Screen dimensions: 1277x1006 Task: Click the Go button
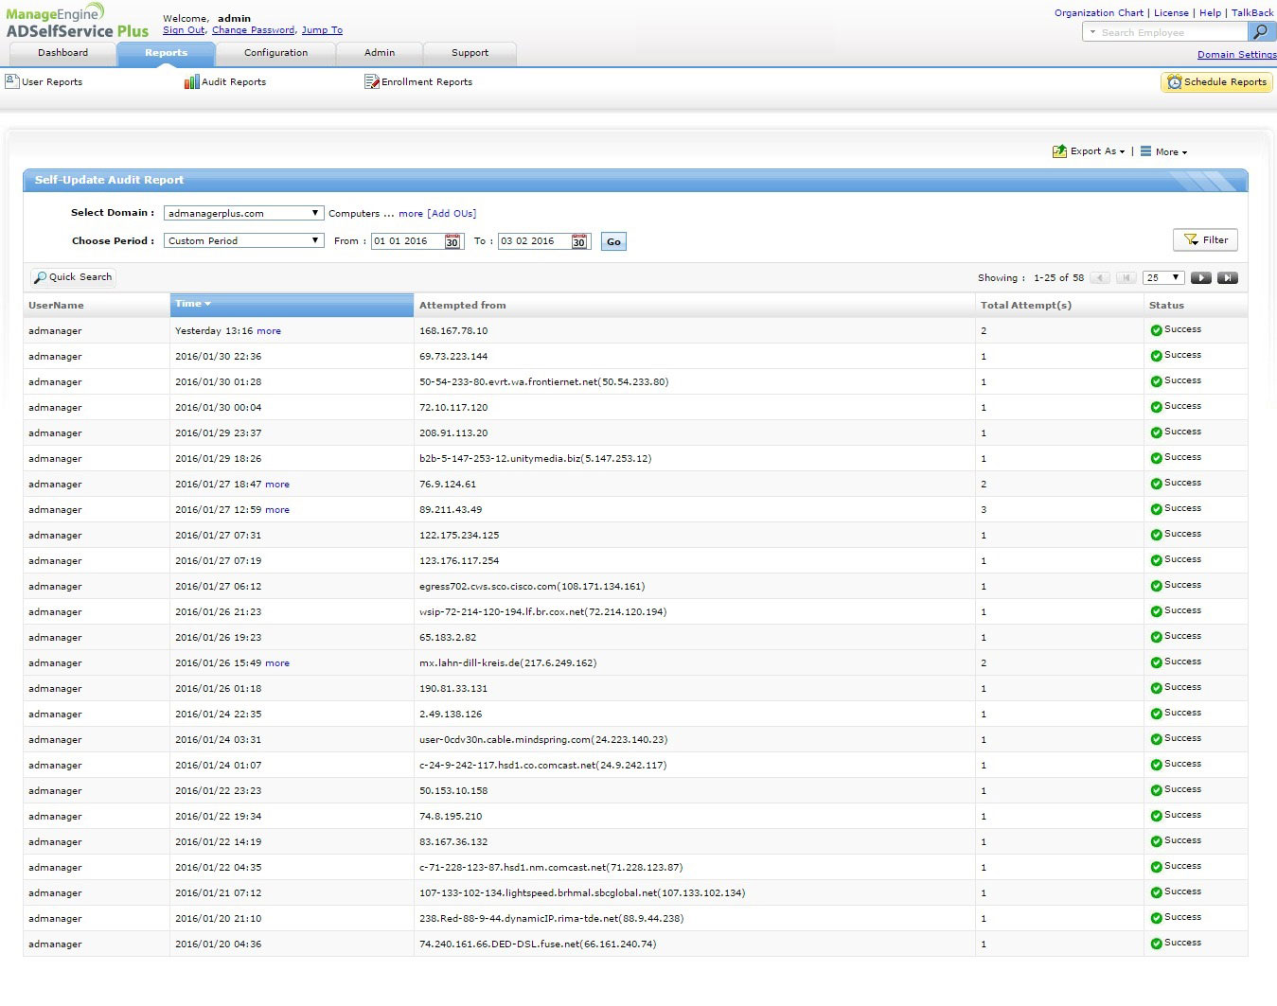(613, 242)
